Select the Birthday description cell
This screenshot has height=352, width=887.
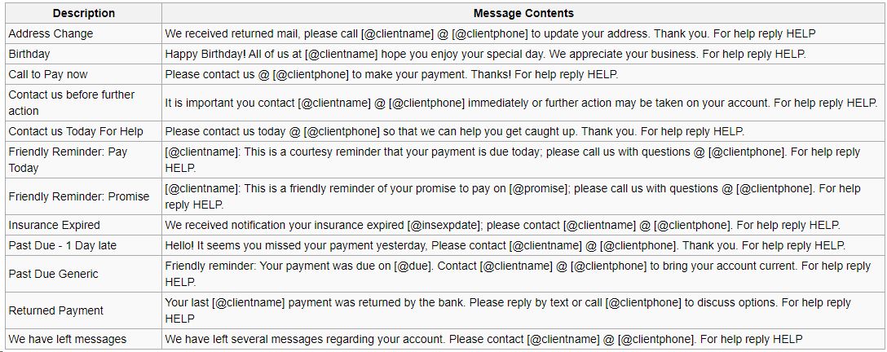(x=84, y=55)
